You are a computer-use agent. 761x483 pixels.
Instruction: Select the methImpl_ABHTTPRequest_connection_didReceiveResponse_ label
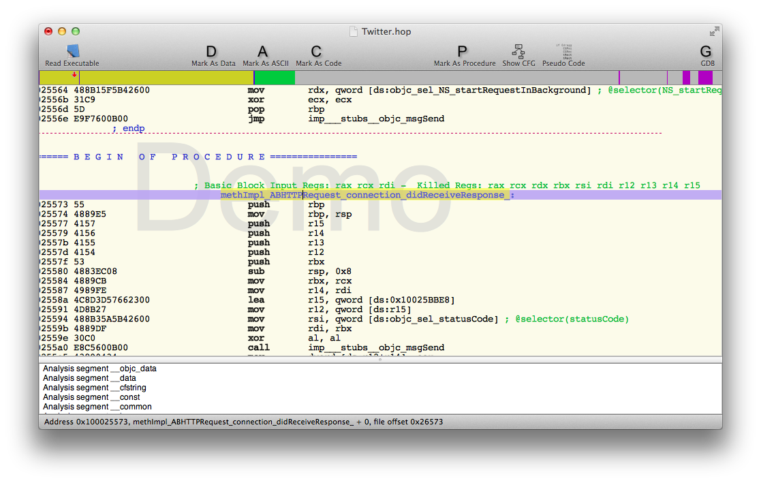pyautogui.click(x=366, y=195)
